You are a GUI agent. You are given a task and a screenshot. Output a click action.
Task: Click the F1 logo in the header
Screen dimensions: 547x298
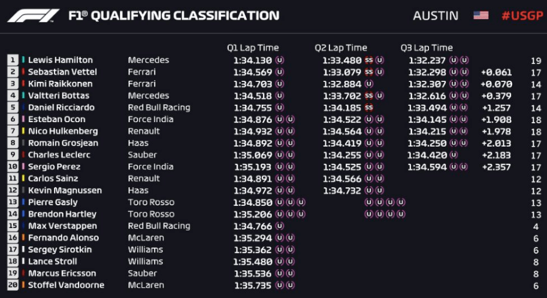point(34,16)
